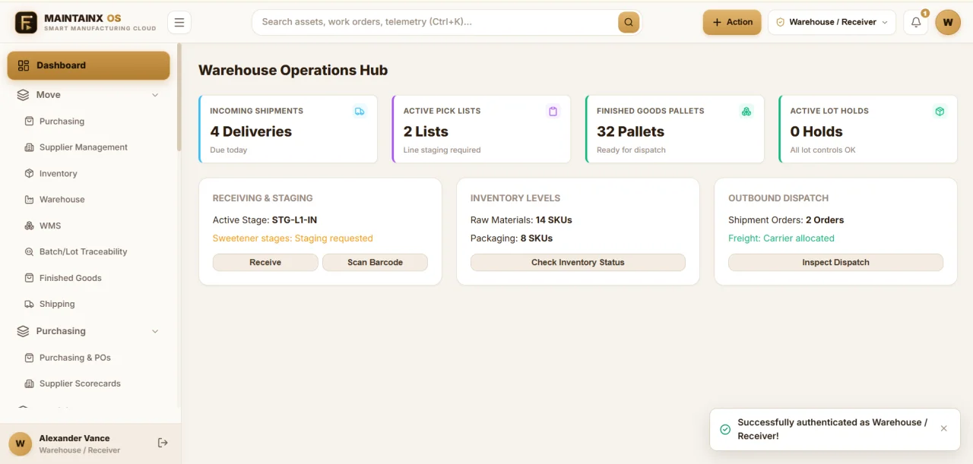This screenshot has height=464, width=973.
Task: Click the 'Packaging: 8 SKUs' line
Action: [x=512, y=238]
